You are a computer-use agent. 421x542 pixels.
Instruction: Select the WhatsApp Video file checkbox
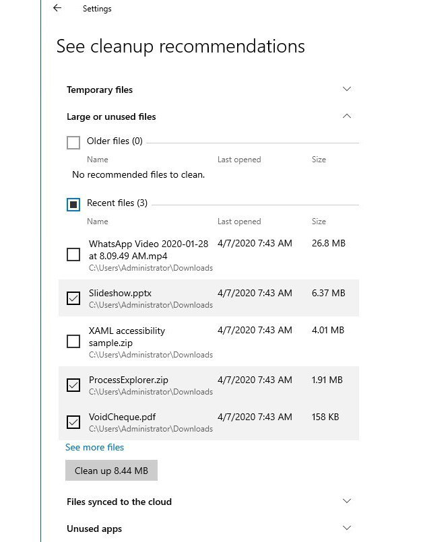click(x=73, y=255)
